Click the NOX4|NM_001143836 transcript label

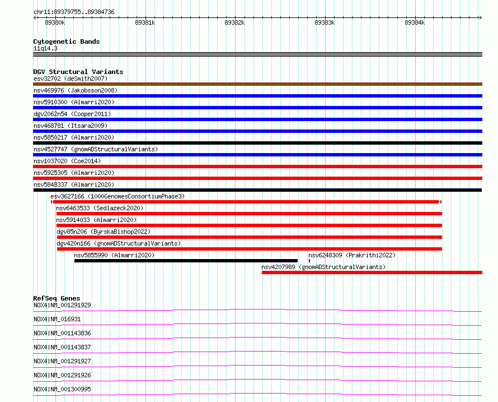coord(62,333)
